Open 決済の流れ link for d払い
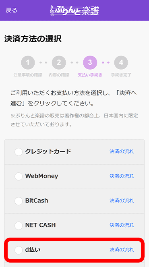This screenshot has width=149, height=267. point(122,250)
